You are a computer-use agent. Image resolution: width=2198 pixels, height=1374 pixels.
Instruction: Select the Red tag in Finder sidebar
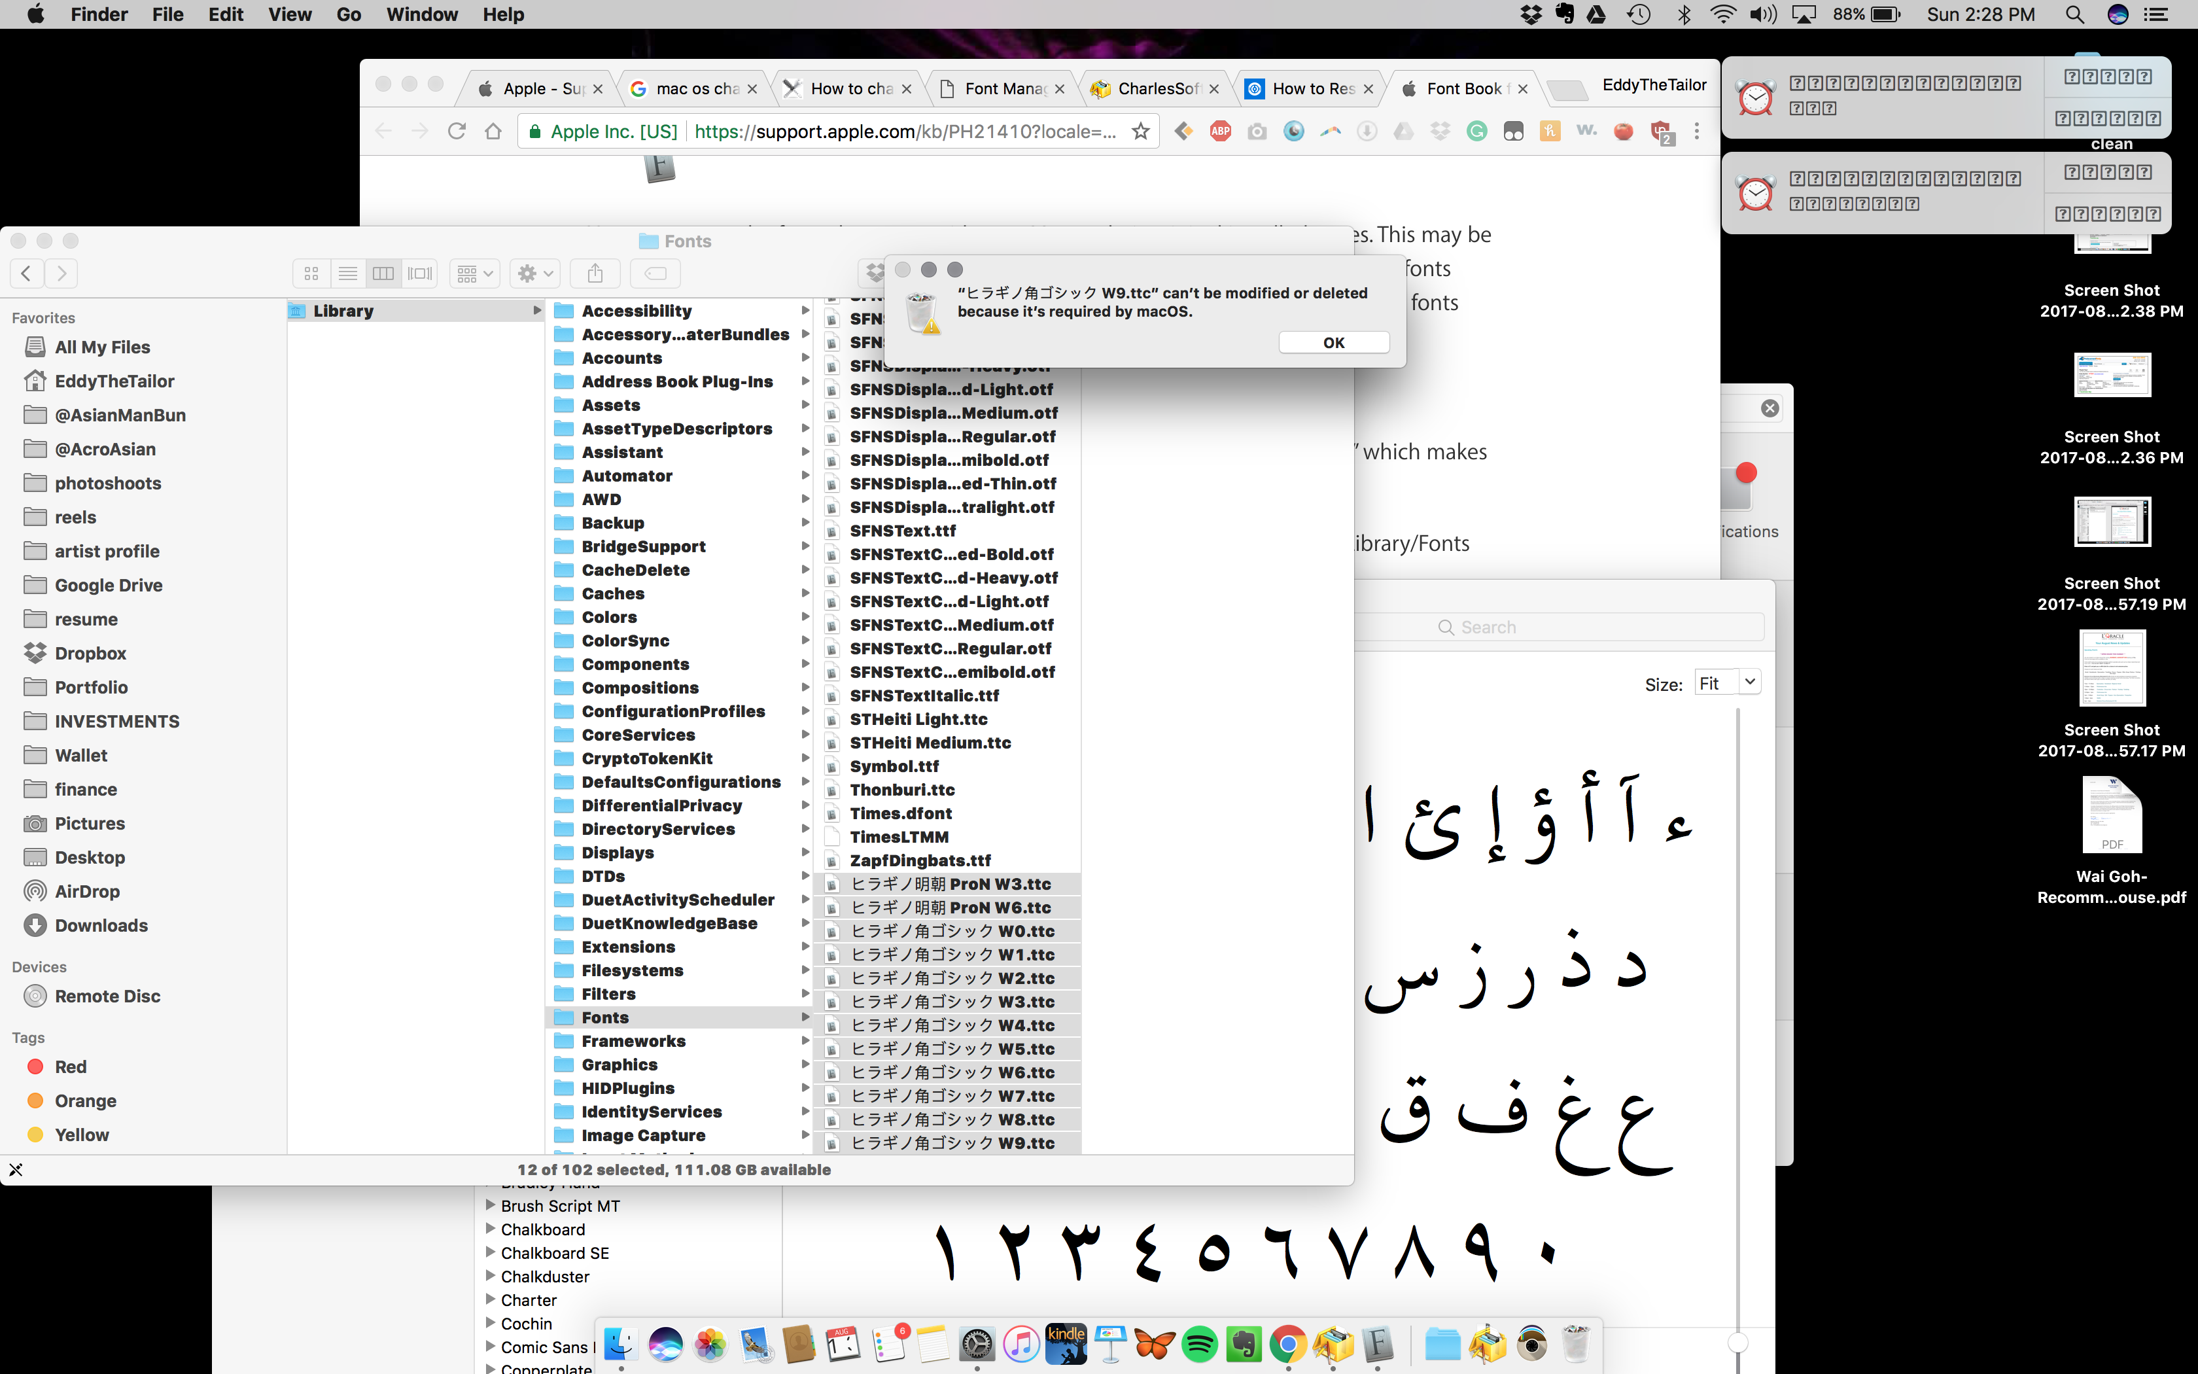pyautogui.click(x=70, y=1067)
